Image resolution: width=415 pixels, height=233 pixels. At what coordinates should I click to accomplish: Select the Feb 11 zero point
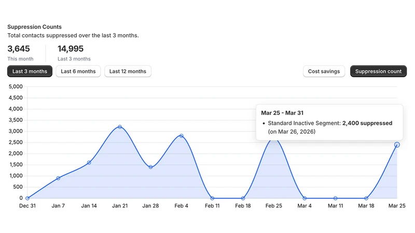tap(212, 198)
